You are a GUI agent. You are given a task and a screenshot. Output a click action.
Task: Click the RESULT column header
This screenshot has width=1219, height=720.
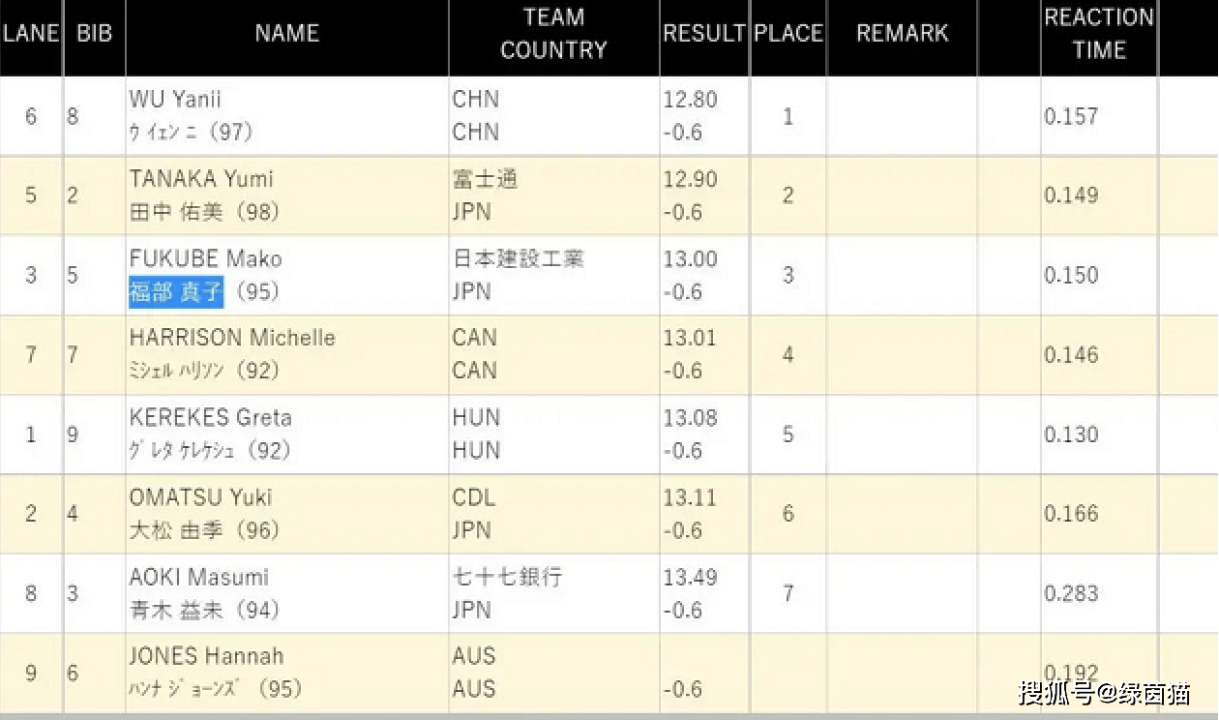pyautogui.click(x=703, y=33)
